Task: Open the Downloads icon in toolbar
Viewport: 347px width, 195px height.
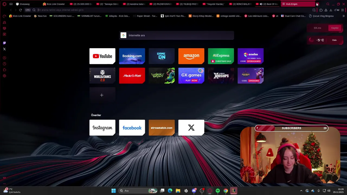Action: coord(331,10)
